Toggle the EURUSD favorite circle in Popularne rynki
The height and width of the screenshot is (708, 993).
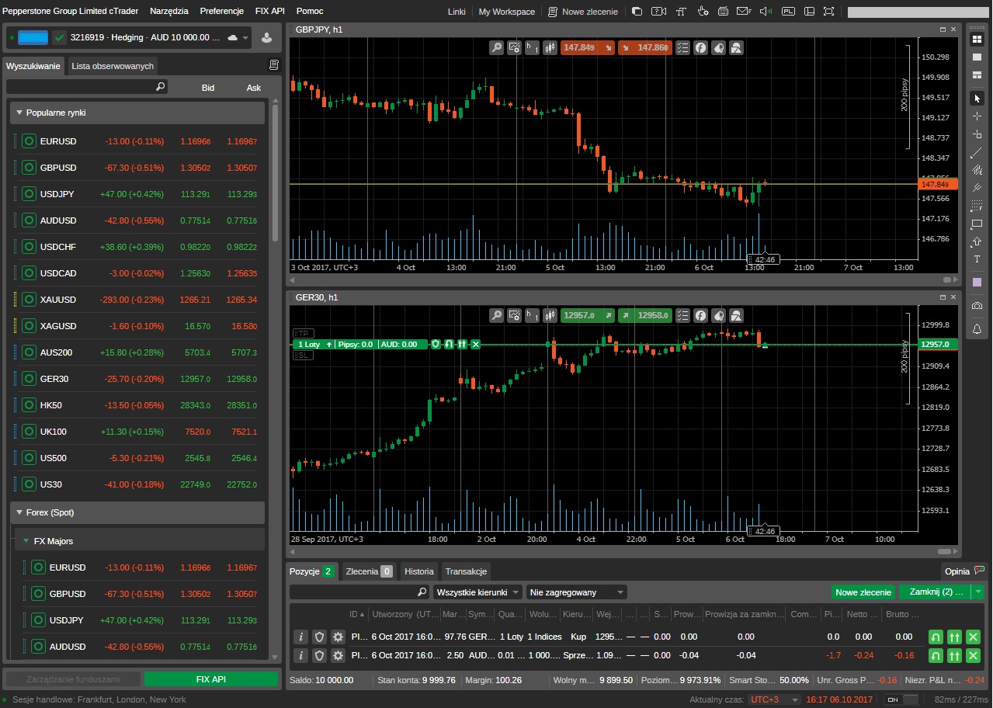(30, 141)
